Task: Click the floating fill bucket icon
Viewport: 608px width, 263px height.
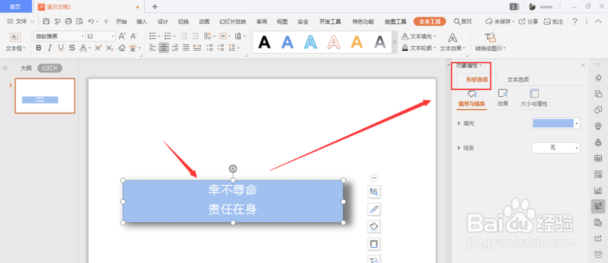Action: tap(374, 226)
